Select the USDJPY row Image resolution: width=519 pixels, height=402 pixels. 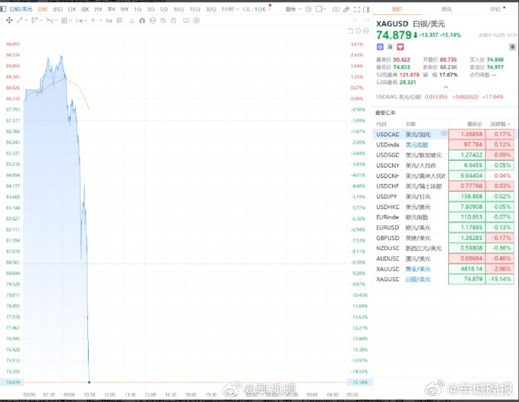pyautogui.click(x=445, y=196)
